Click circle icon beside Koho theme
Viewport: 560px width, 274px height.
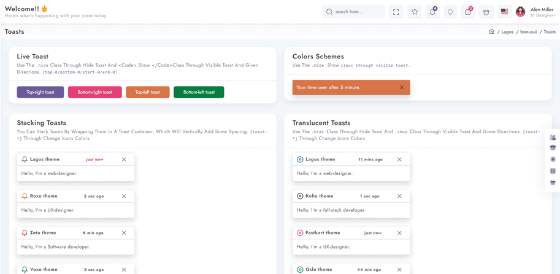pyautogui.click(x=300, y=196)
